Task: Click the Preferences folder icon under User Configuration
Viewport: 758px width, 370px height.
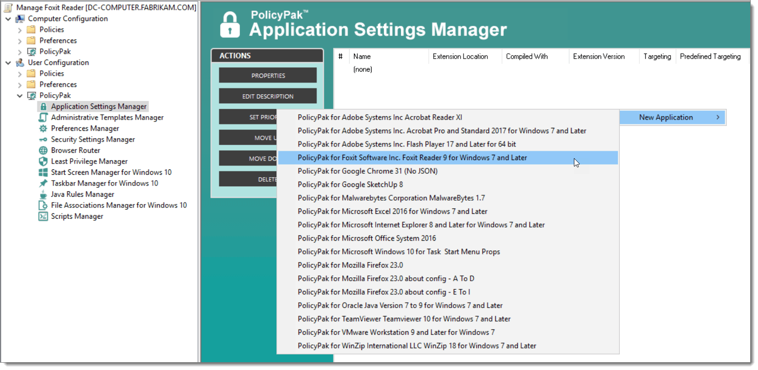Action: [31, 84]
